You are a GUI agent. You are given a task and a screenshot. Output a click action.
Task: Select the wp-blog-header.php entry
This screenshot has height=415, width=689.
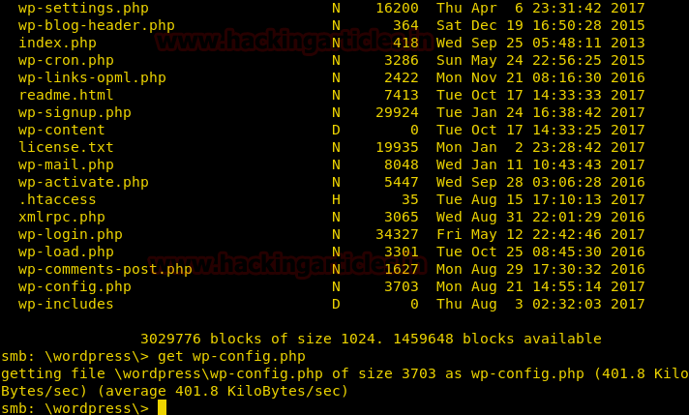click(x=97, y=25)
